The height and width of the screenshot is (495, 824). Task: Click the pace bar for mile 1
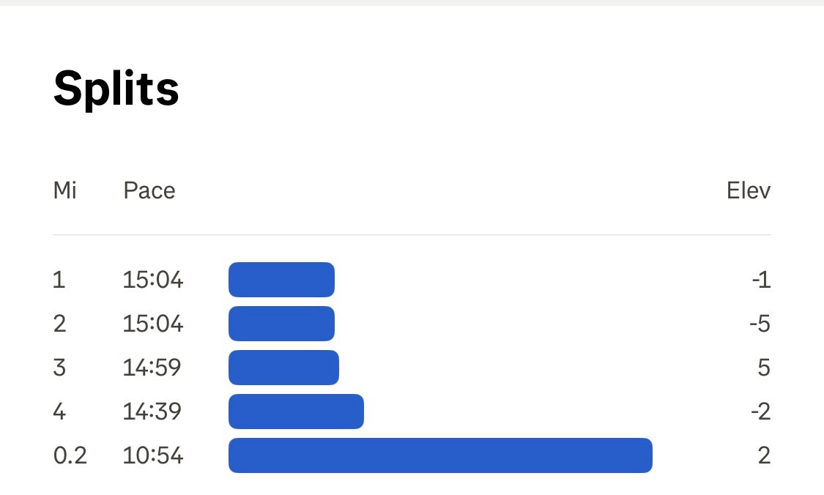pyautogui.click(x=281, y=280)
